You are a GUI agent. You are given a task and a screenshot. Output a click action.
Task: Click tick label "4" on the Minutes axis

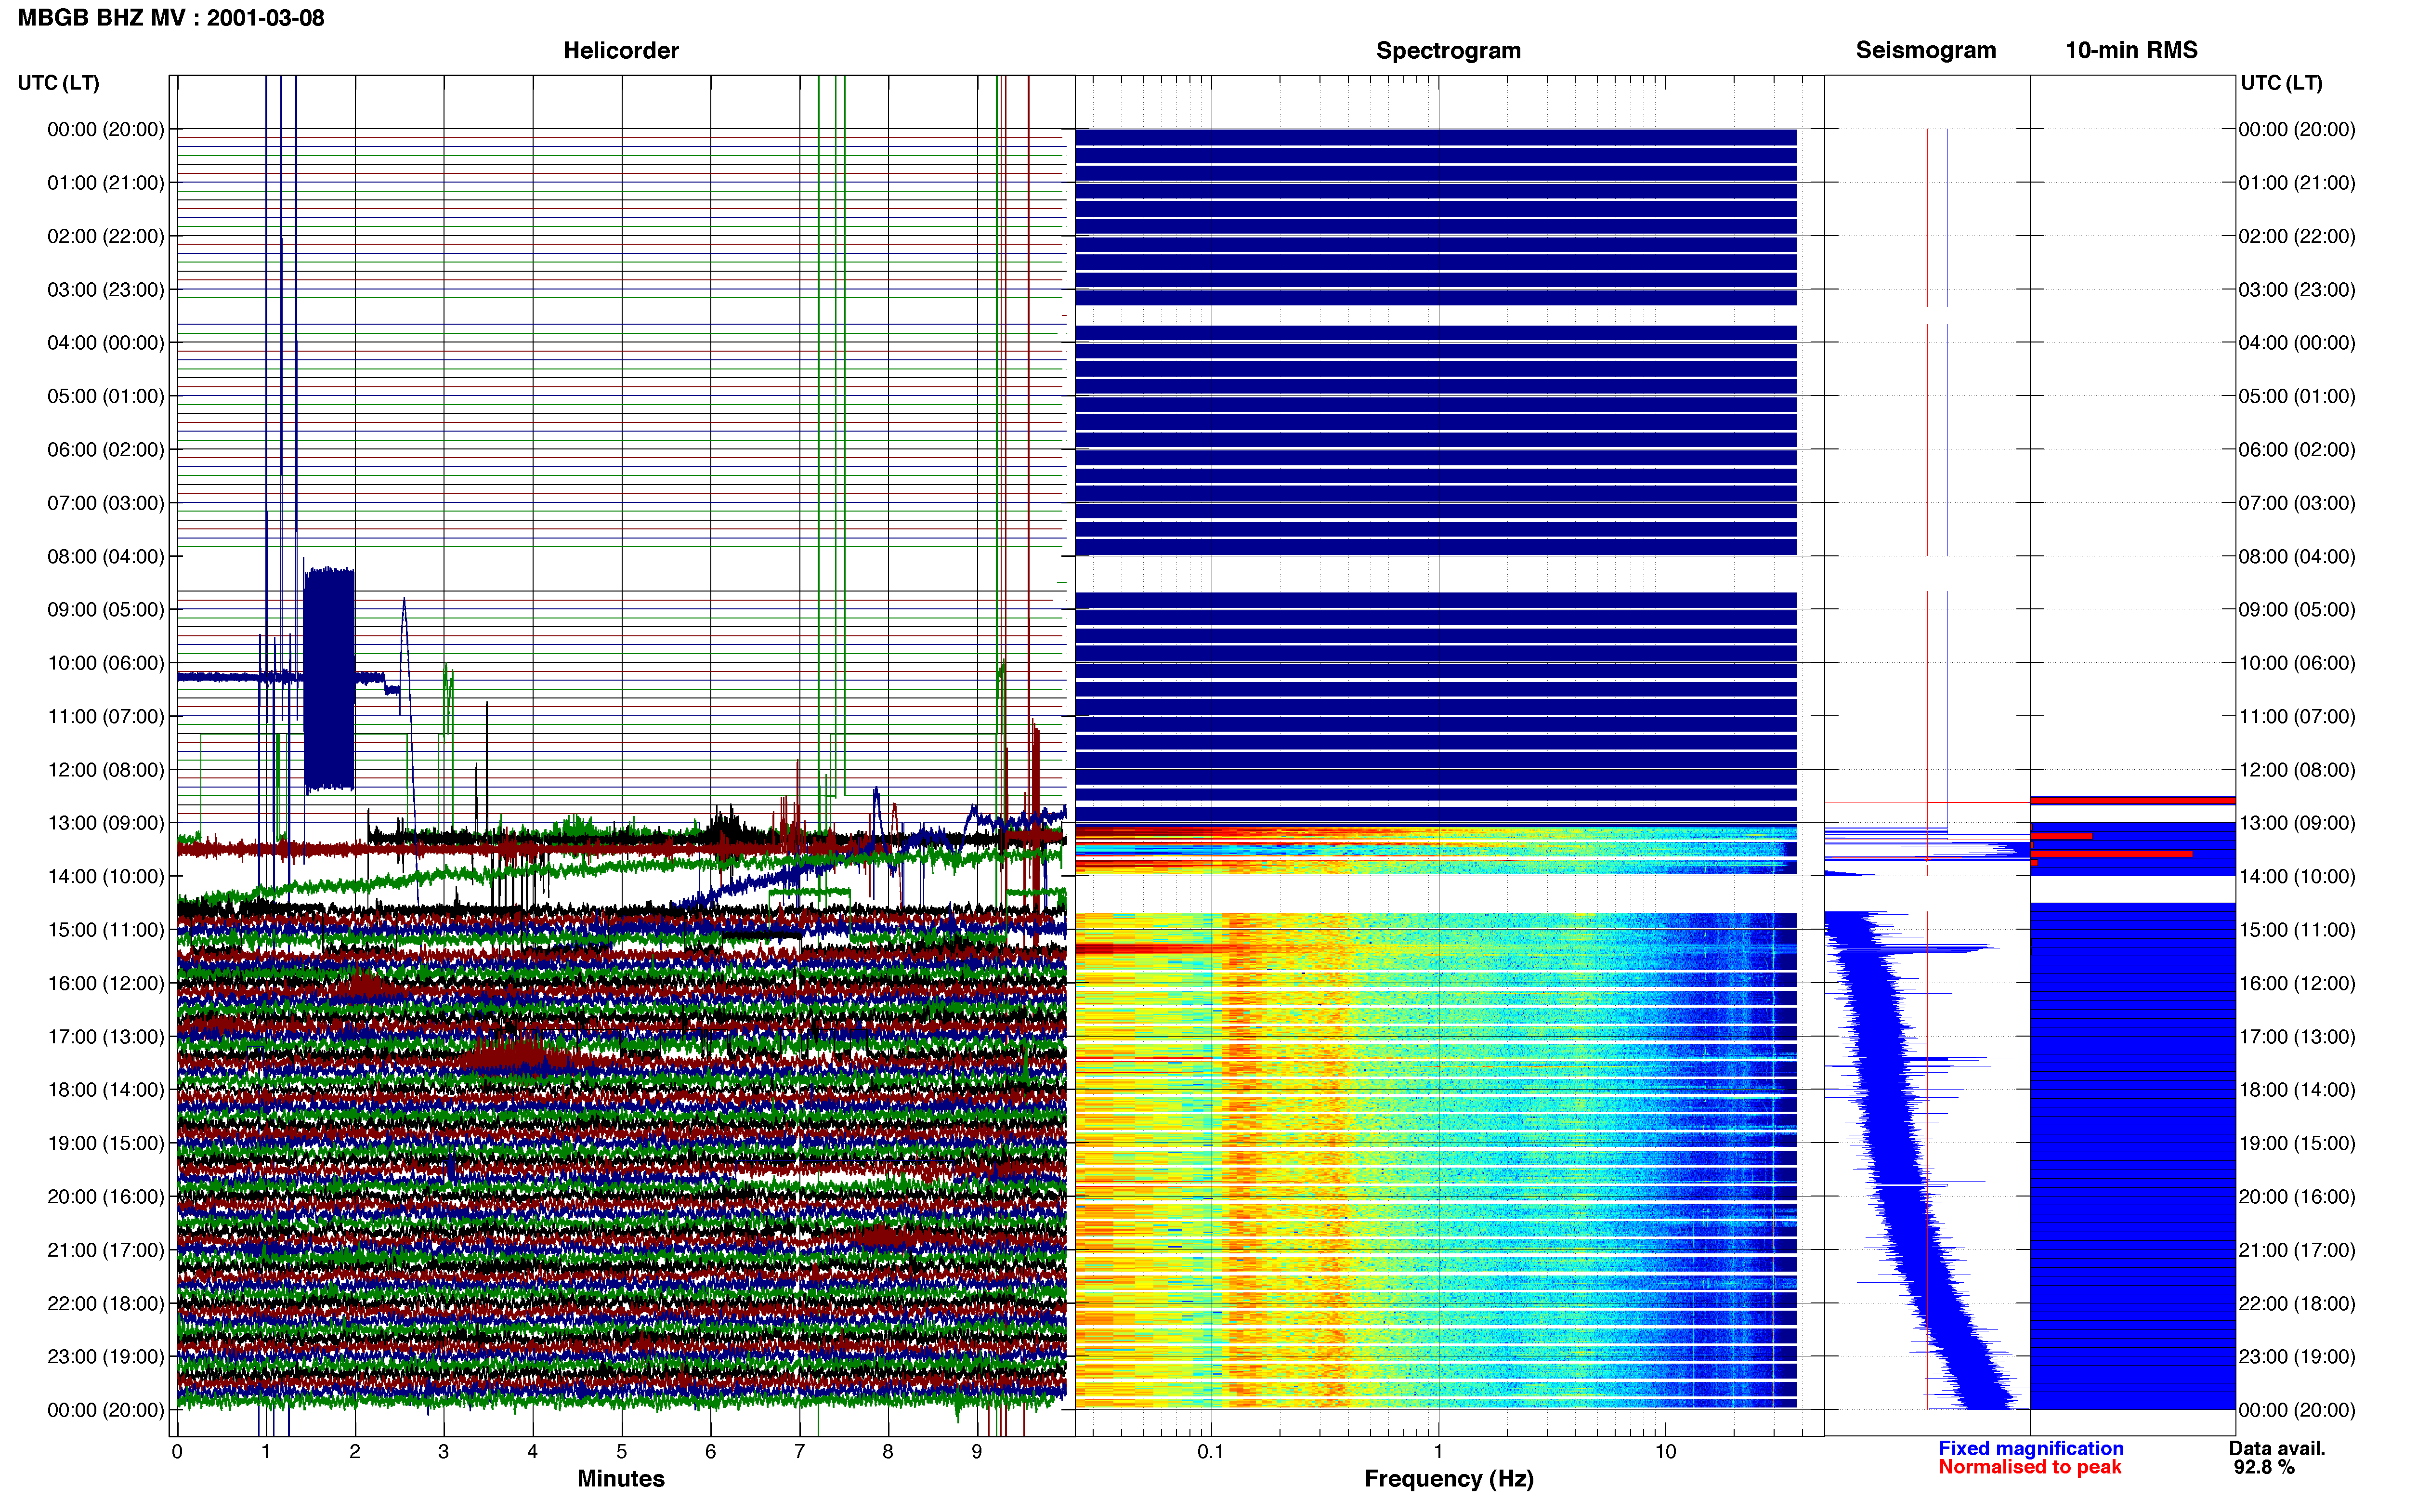point(533,1451)
